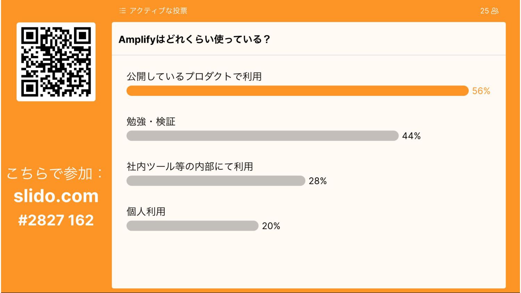
Task: Click the 28% percentage text
Action: coord(318,181)
